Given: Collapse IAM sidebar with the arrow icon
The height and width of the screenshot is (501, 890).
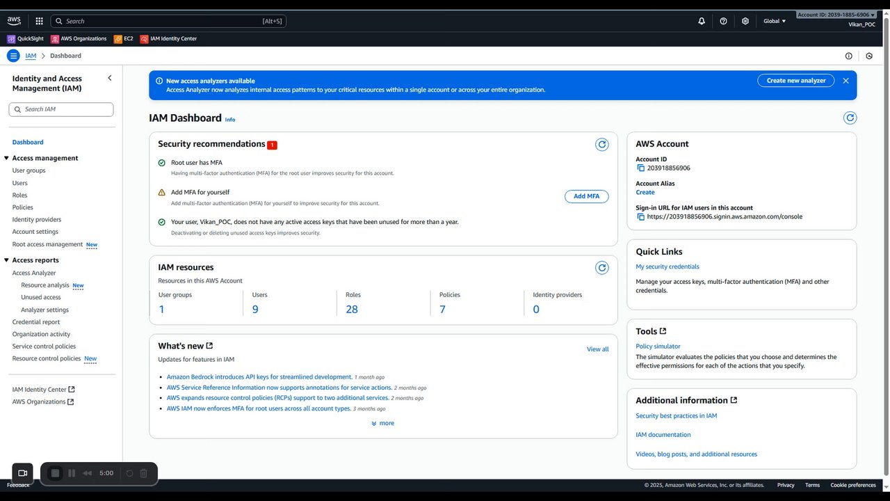Looking at the screenshot, I should (x=109, y=78).
